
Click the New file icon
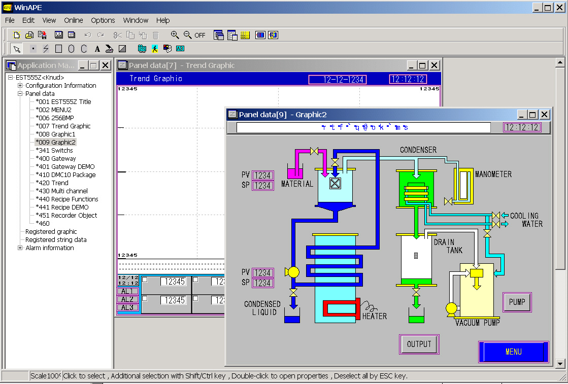pos(17,35)
